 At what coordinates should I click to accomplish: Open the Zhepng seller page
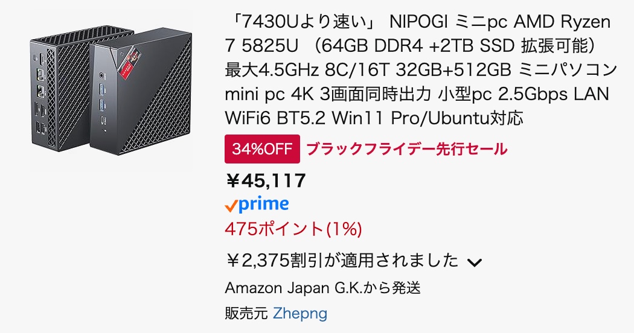tap(300, 313)
